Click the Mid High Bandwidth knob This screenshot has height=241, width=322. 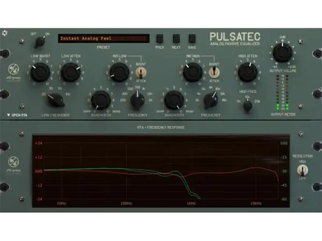pyautogui.click(x=174, y=100)
